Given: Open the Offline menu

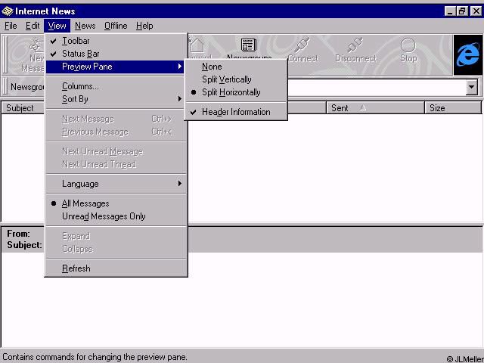Looking at the screenshot, I should pos(116,26).
